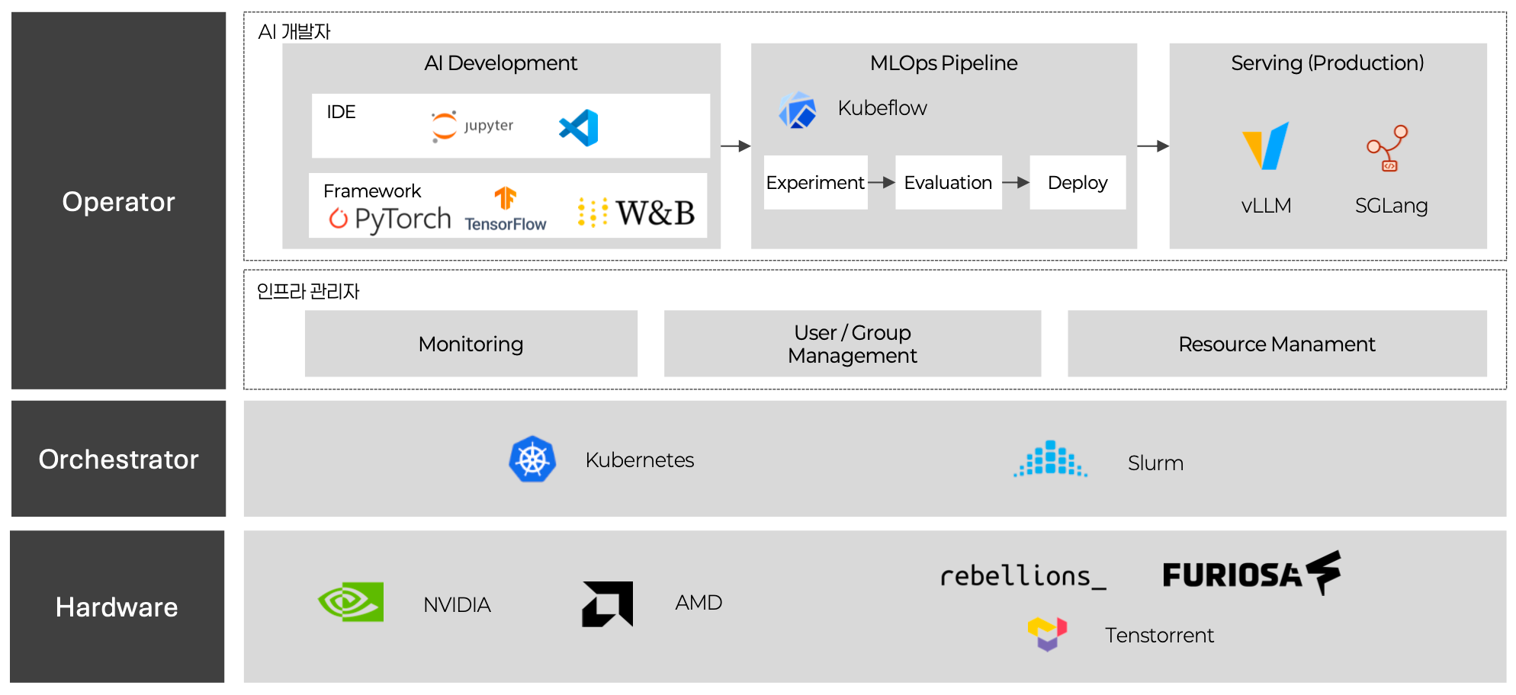Click the Tenstorrent logo icon
This screenshot has width=1516, height=695.
1047,634
